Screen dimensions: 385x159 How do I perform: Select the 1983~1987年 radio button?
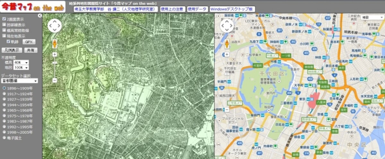(4, 121)
